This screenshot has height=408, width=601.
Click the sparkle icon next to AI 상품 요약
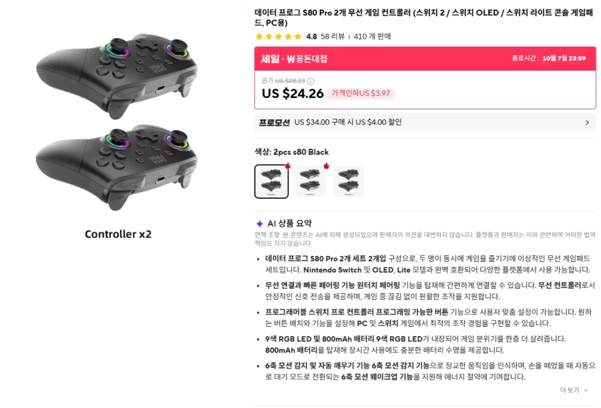pyautogui.click(x=260, y=223)
